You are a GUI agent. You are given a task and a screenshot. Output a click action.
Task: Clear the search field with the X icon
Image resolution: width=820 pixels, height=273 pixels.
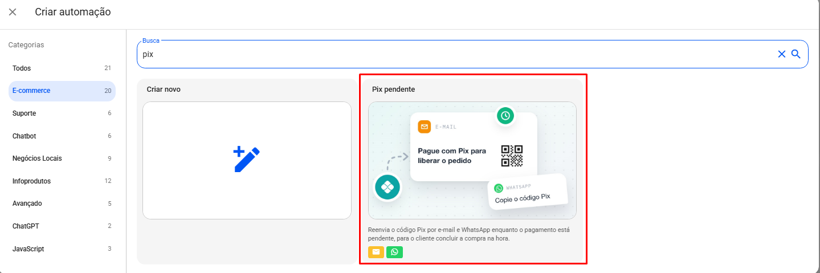coord(782,54)
